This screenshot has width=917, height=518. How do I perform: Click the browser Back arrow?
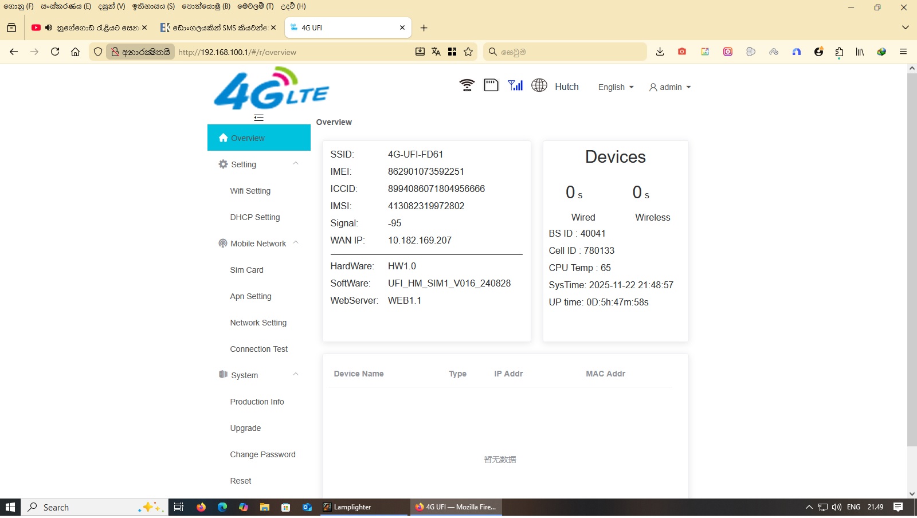pyautogui.click(x=14, y=52)
